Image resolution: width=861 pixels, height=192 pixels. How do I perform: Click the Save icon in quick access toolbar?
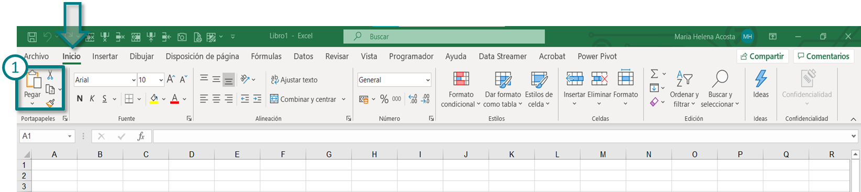pyautogui.click(x=32, y=37)
